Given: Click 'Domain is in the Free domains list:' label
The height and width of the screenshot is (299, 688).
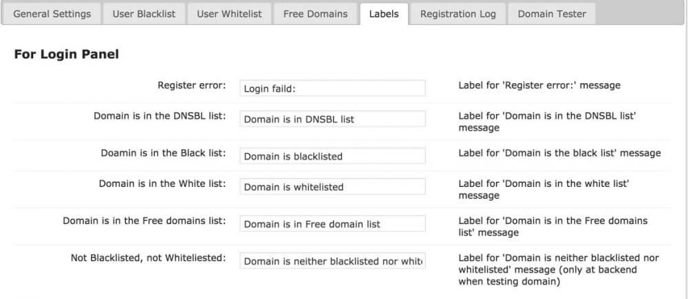Looking at the screenshot, I should (x=144, y=221).
